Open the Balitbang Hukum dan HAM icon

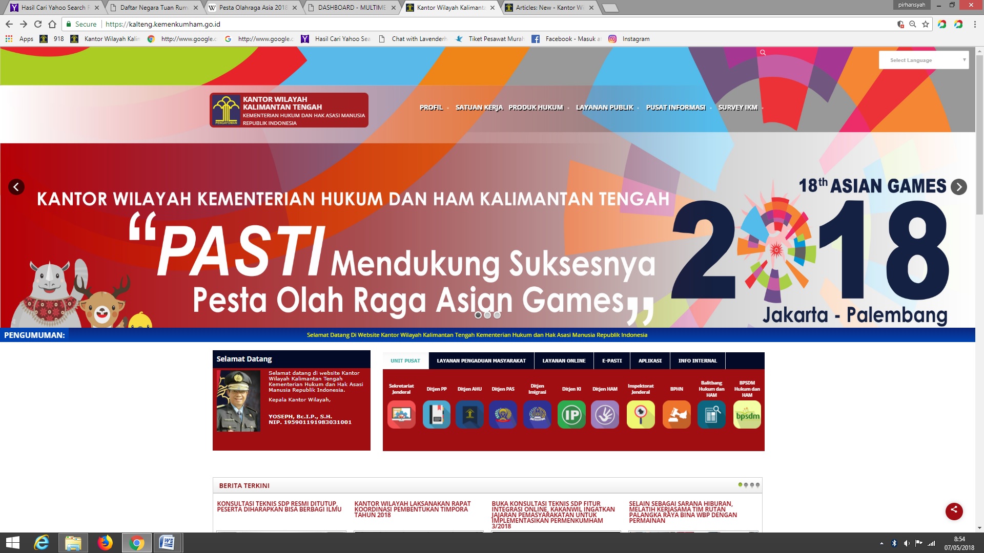pyautogui.click(x=711, y=415)
